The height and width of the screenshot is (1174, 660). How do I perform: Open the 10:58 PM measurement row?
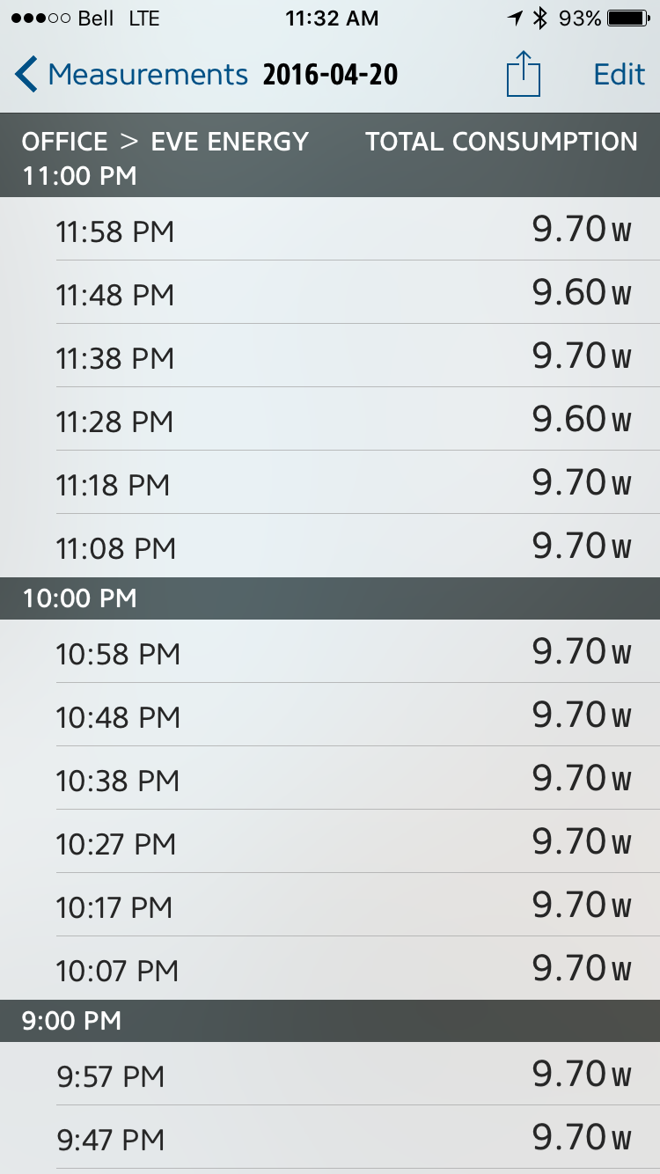[x=330, y=653]
